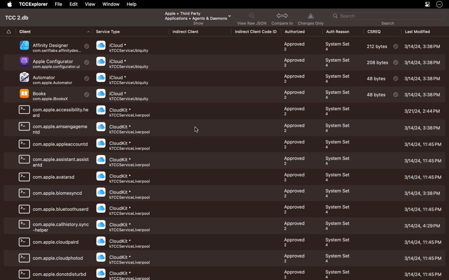Reveal Automator client with magnifier icon
This screenshot has width=449, height=280.
[86, 78]
